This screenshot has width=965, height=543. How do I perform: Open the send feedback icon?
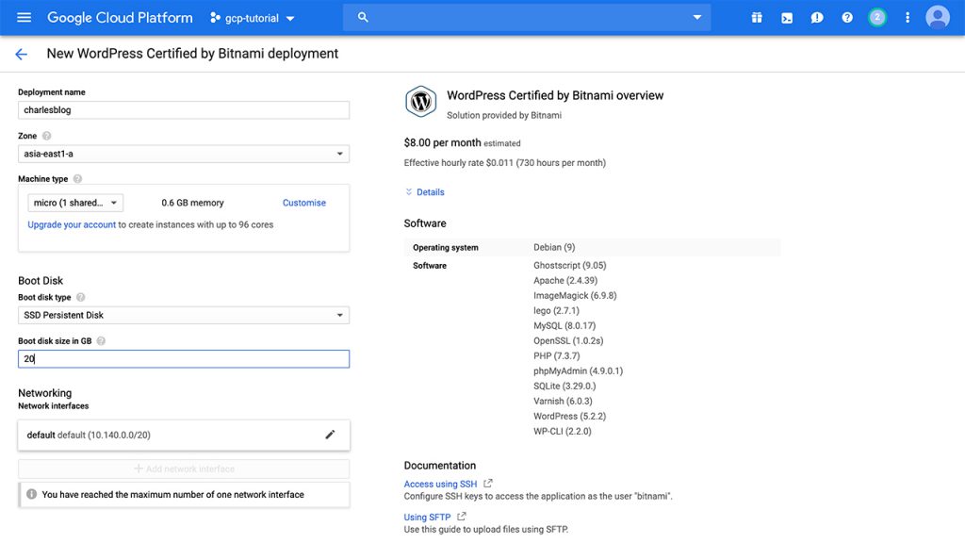tap(817, 18)
